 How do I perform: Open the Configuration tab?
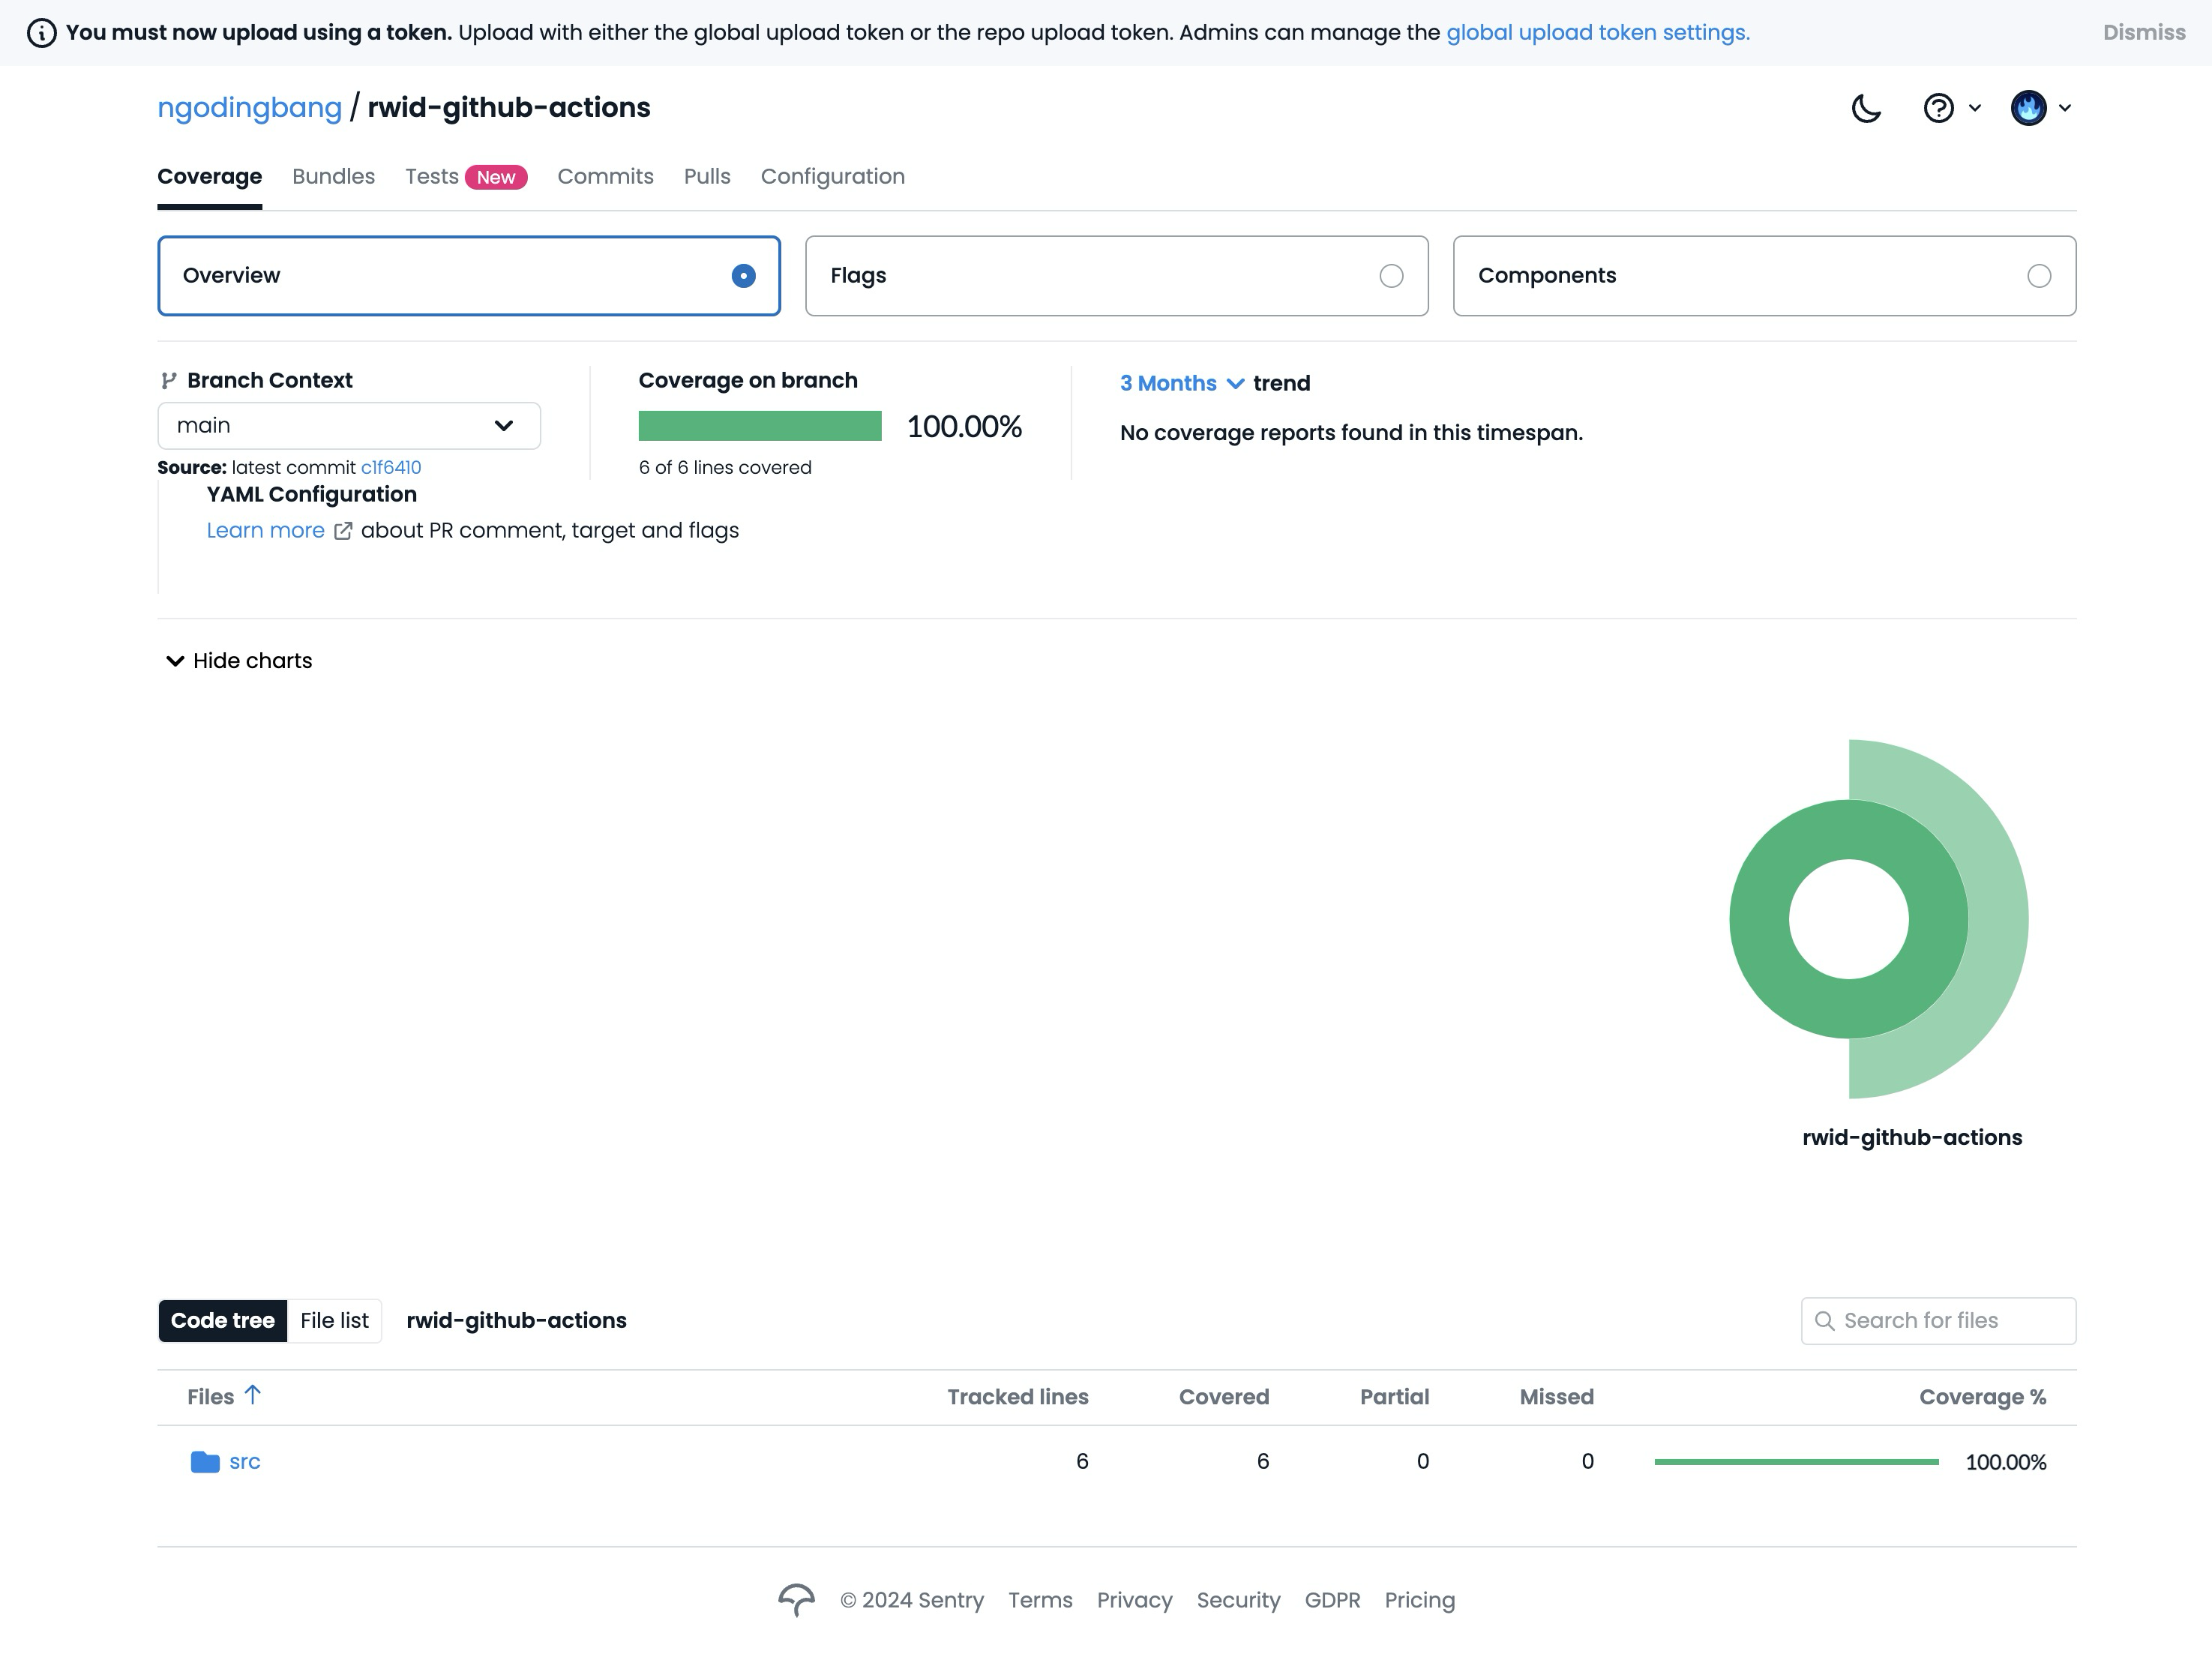coord(833,177)
